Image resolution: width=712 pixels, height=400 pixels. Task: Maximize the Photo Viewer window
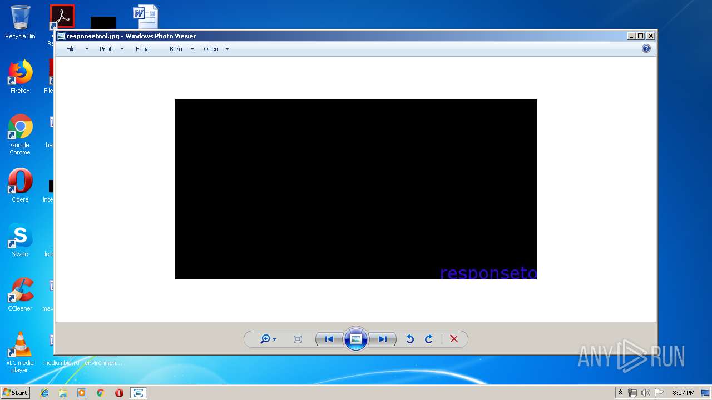(x=641, y=36)
